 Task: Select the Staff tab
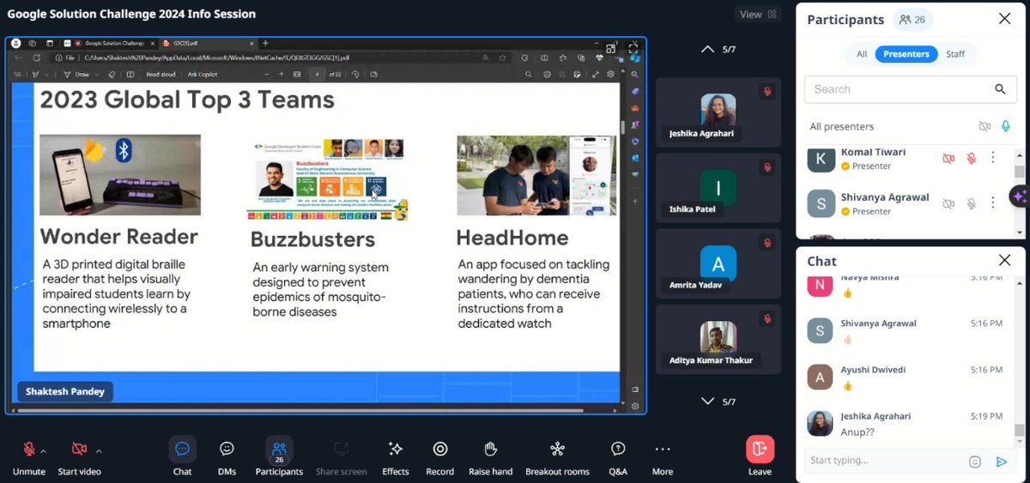click(955, 54)
